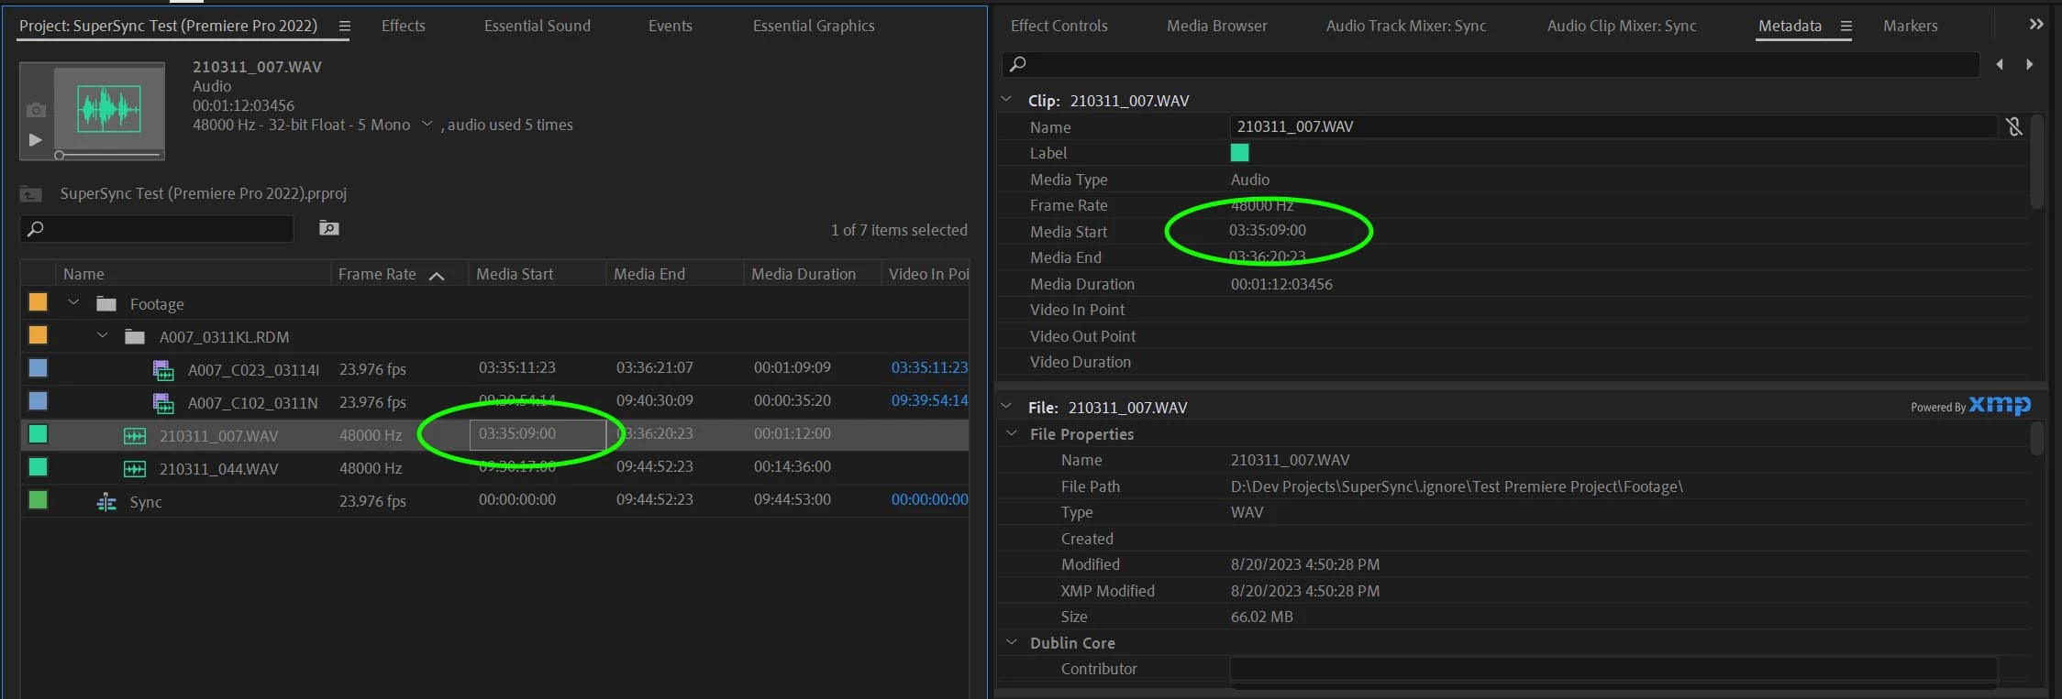
Task: Go to previous metadata search result
Action: 2000,64
